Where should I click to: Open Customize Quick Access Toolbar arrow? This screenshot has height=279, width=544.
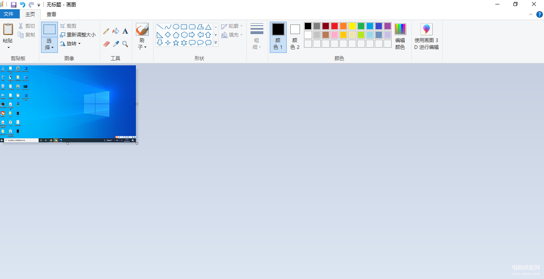[x=39, y=5]
